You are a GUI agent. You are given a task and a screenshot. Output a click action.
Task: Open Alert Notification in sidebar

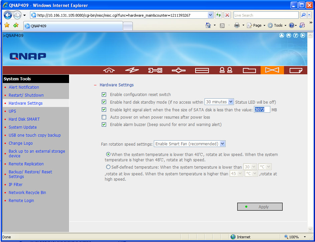tap(24, 87)
